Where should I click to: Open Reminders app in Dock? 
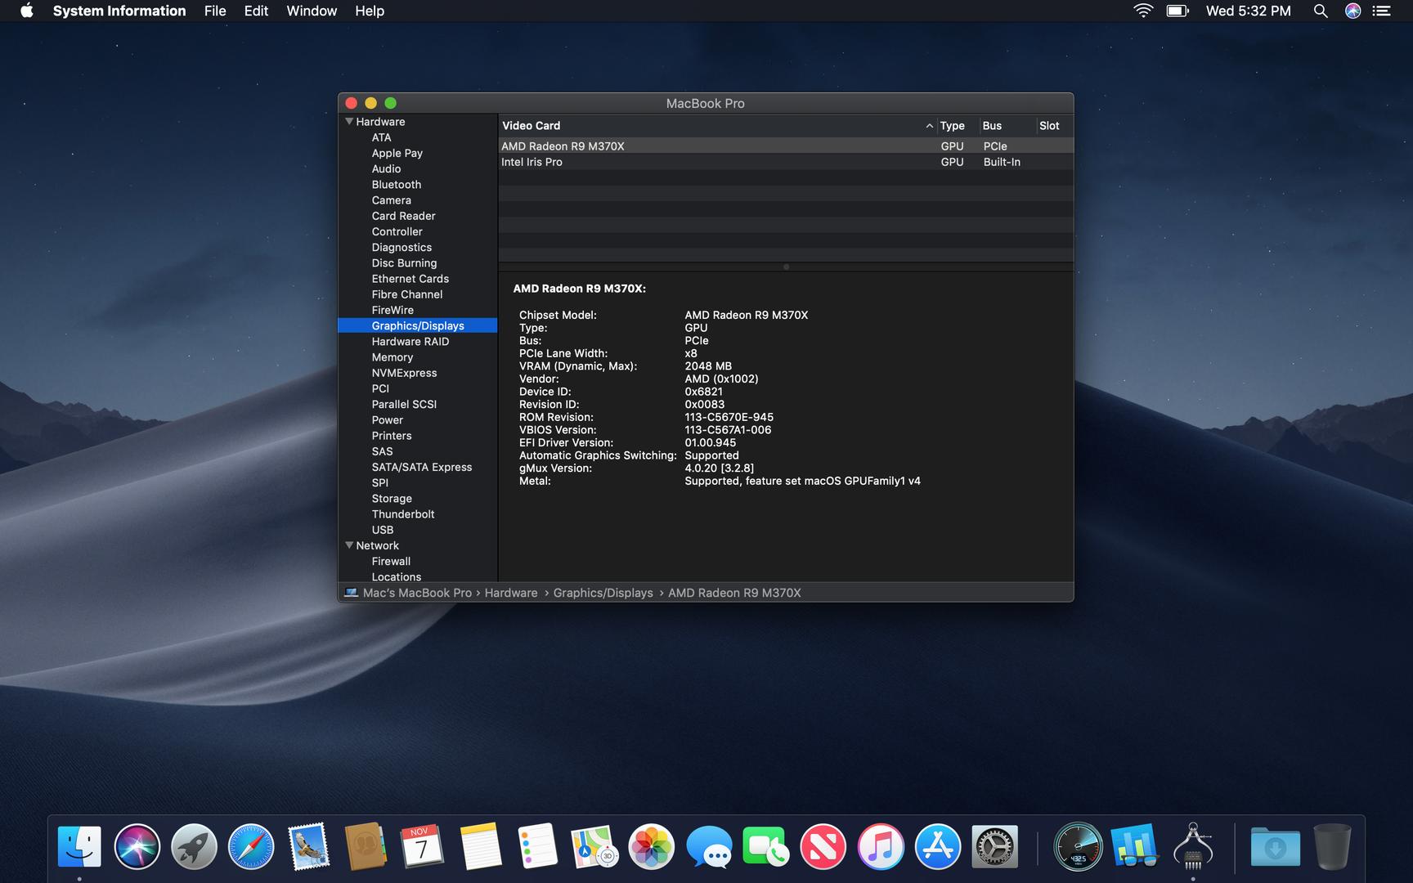[x=537, y=846]
